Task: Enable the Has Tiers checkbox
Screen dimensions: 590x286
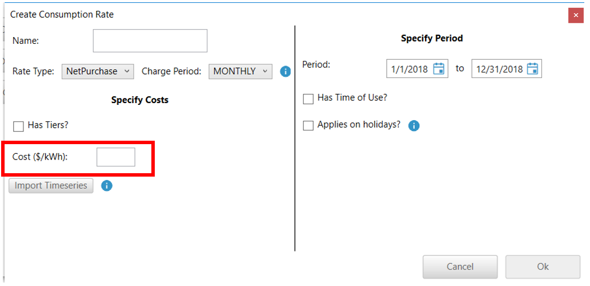Action: (x=18, y=126)
